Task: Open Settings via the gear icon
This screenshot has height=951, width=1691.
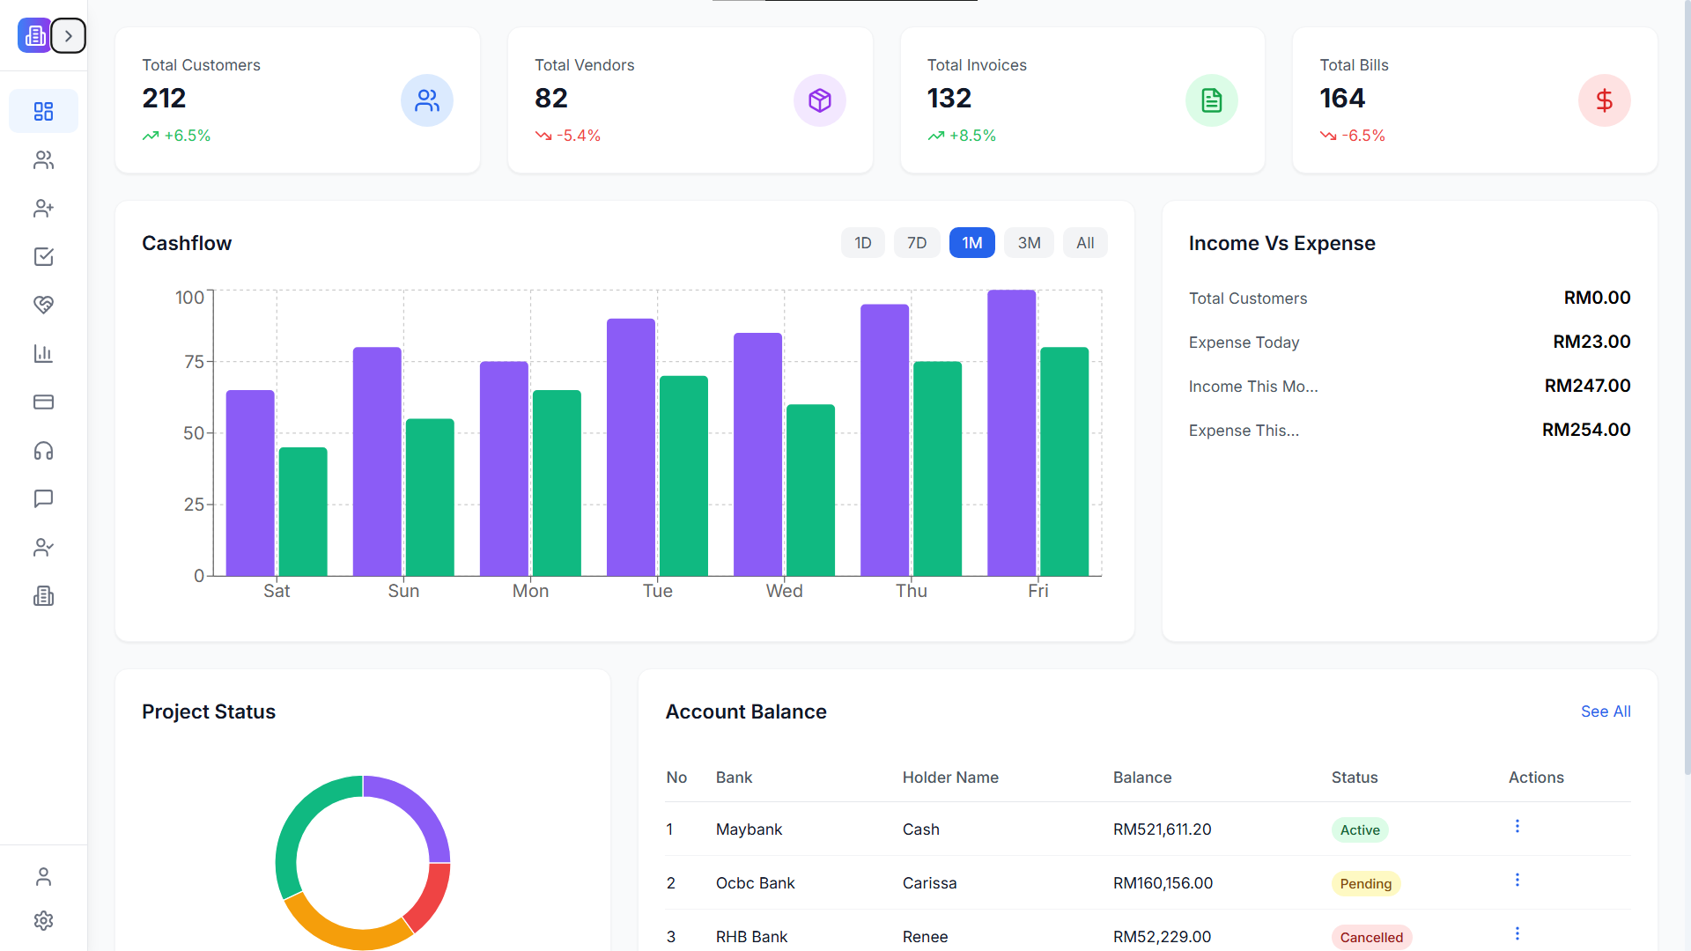Action: (43, 920)
